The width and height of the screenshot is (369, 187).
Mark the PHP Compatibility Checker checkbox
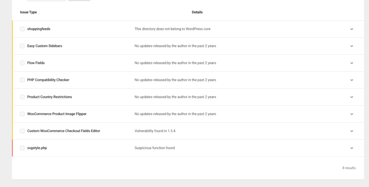[x=22, y=80]
